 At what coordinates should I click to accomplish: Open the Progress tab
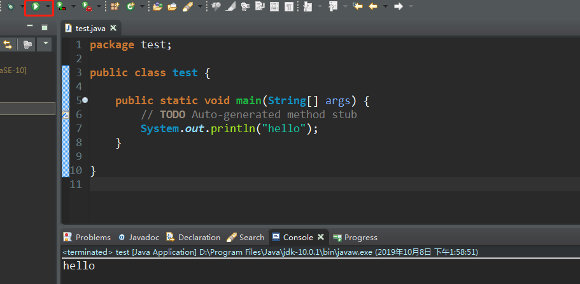(355, 237)
